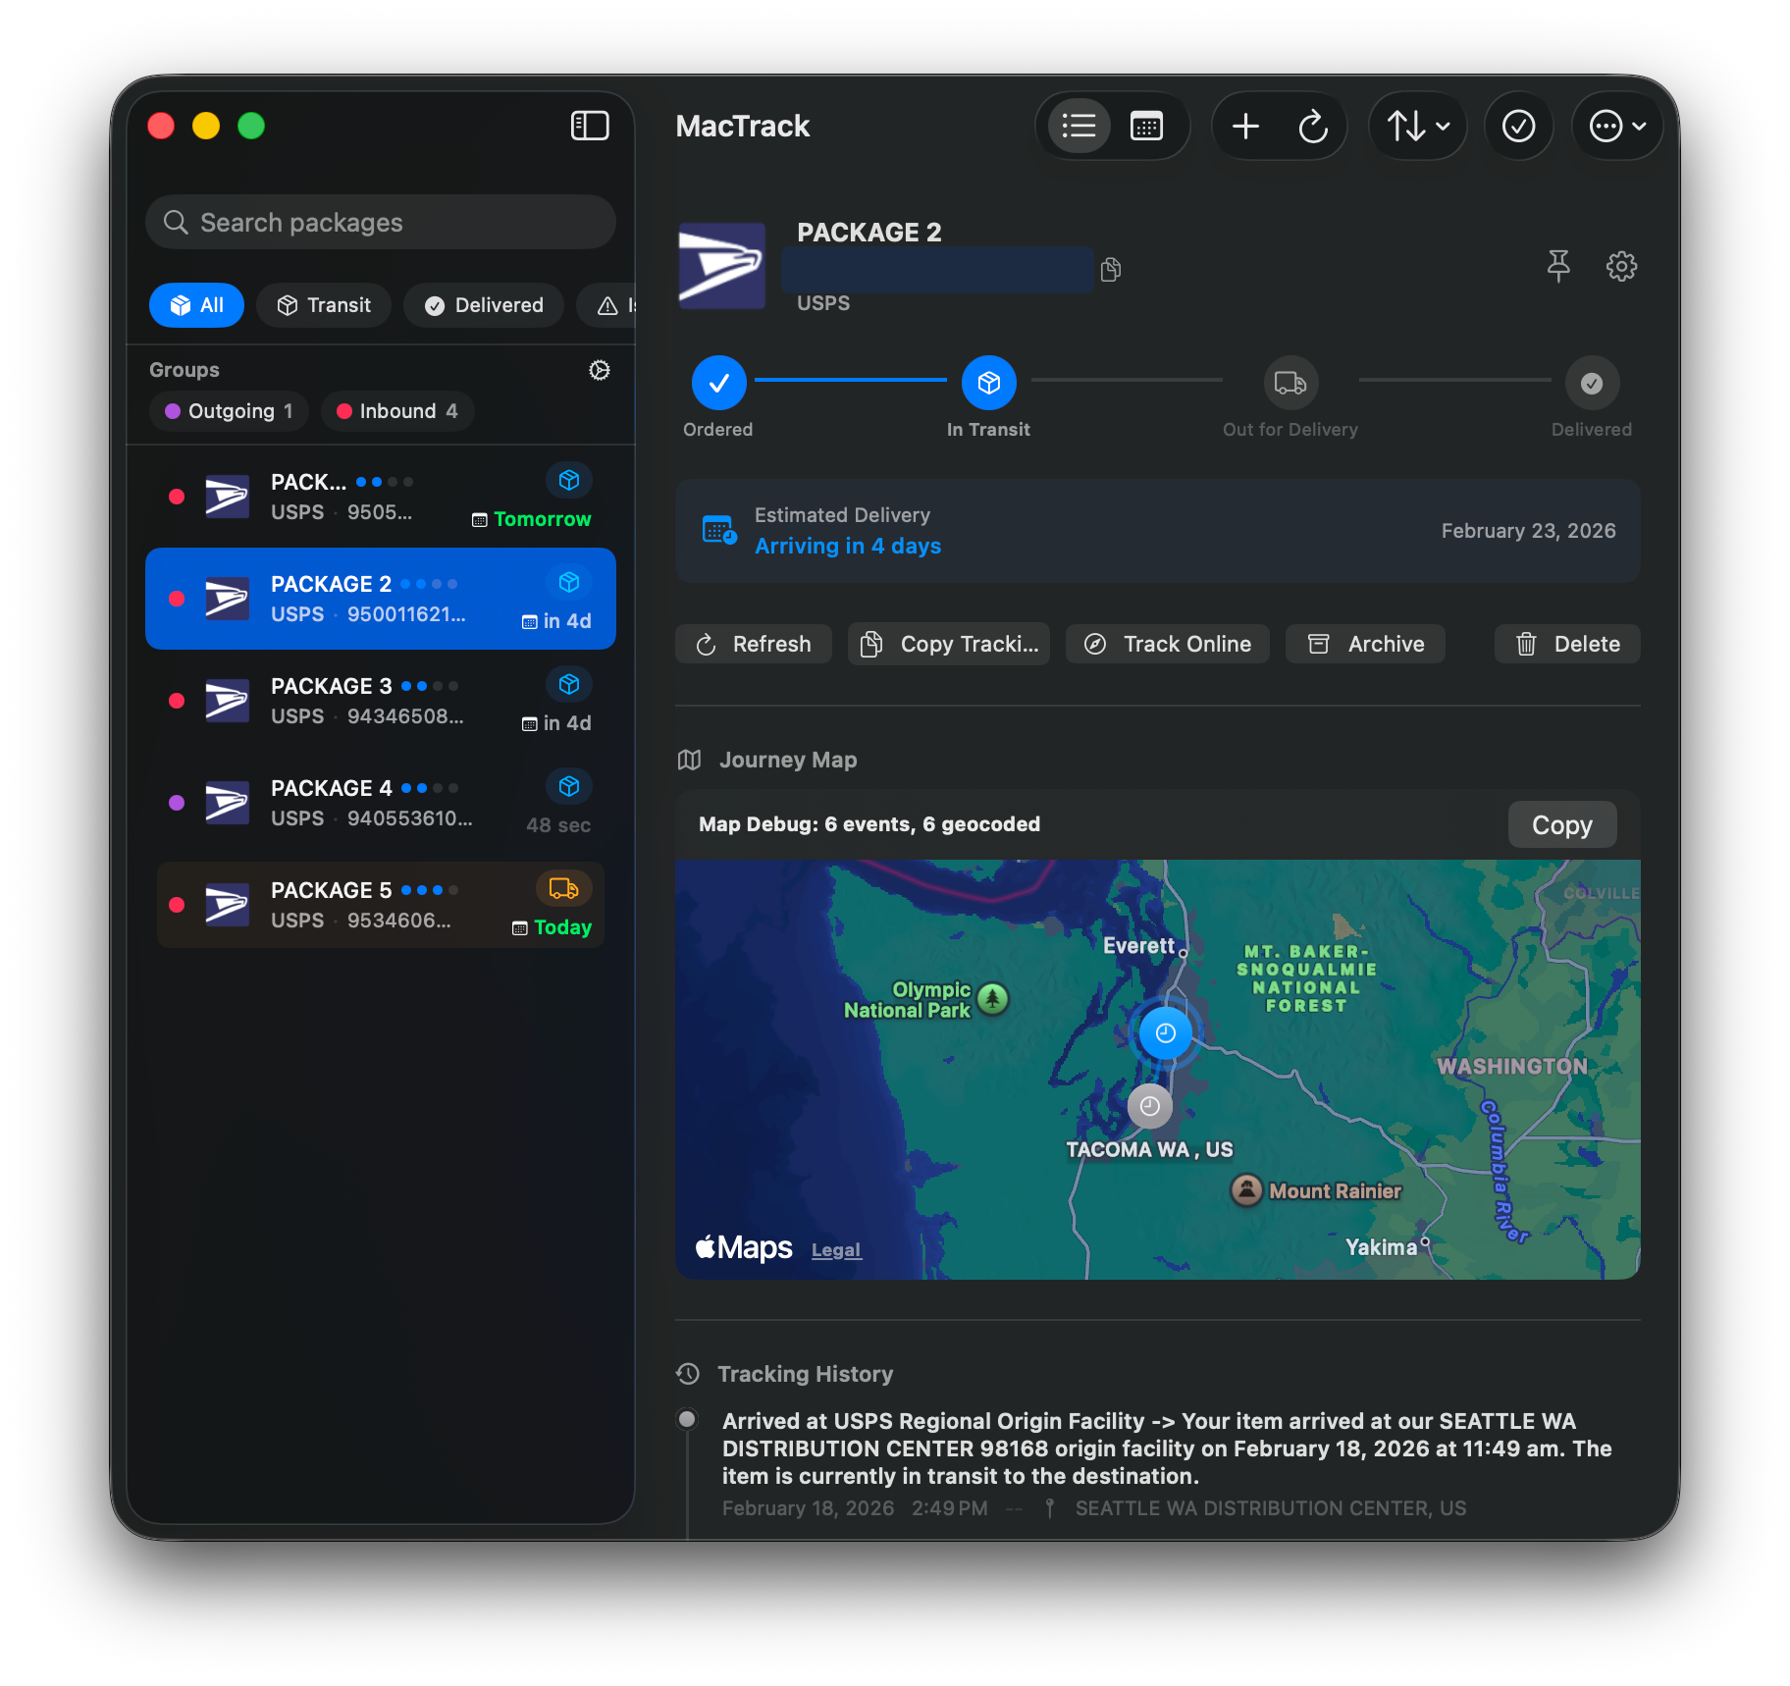Select the Delivered filter tab
1790x1686 pixels.
coord(484,305)
